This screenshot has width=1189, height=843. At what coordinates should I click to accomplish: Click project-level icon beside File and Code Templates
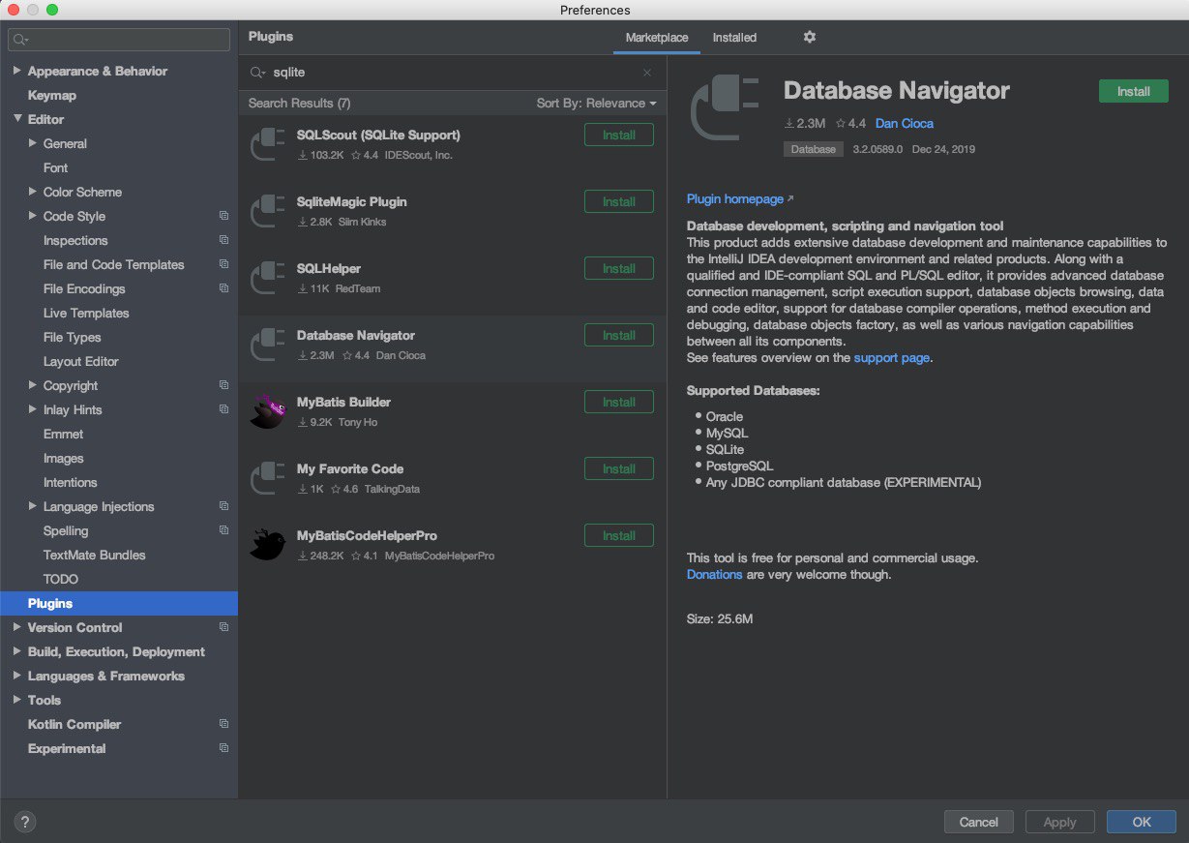[223, 264]
